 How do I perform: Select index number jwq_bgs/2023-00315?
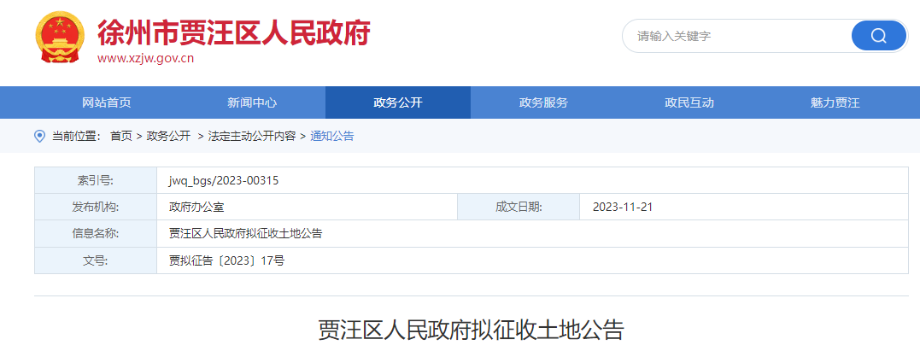(224, 180)
